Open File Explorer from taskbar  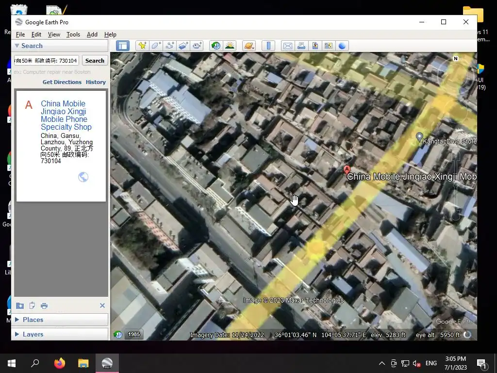83,363
